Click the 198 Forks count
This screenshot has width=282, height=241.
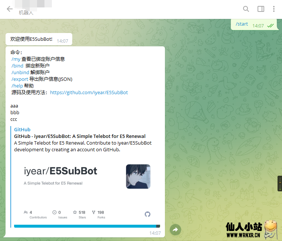point(98,214)
